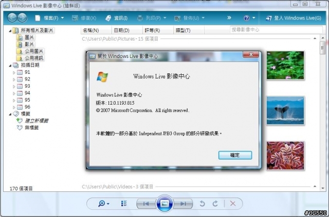Click 建立新標籤 to create new tag
The height and width of the screenshot is (217, 329).
pyautogui.click(x=36, y=121)
